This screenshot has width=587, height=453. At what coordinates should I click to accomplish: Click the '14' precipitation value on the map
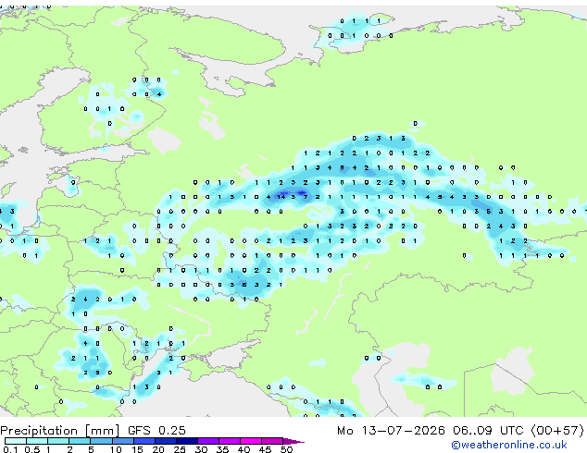coord(281,197)
